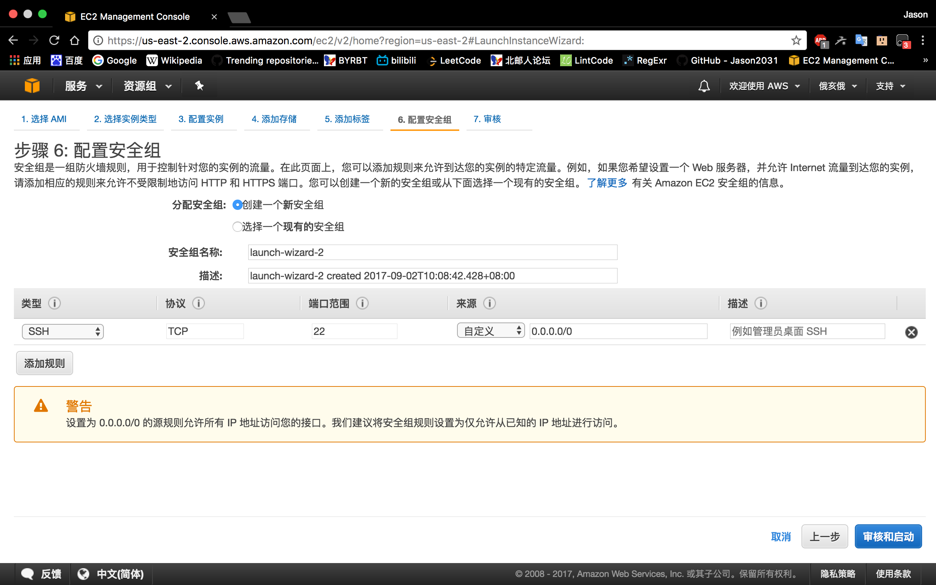
Task: Go to browser home page icon
Action: click(75, 40)
